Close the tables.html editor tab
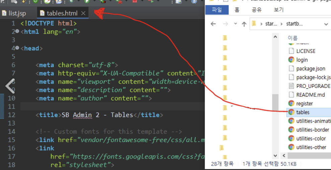331x170 pixels. [x=83, y=13]
